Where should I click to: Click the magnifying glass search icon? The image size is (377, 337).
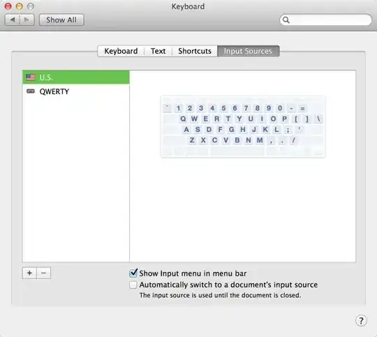click(x=286, y=20)
